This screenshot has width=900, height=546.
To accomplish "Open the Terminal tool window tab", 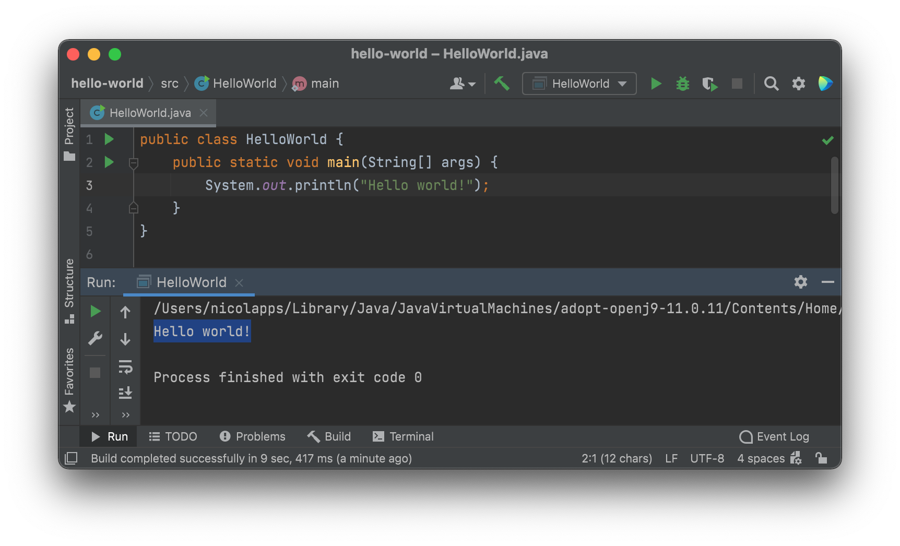I will [x=403, y=436].
